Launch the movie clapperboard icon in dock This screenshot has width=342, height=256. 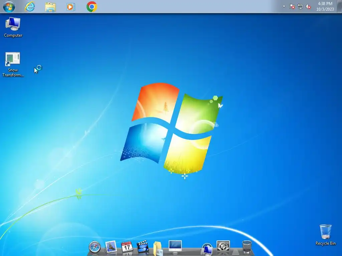tap(143, 247)
